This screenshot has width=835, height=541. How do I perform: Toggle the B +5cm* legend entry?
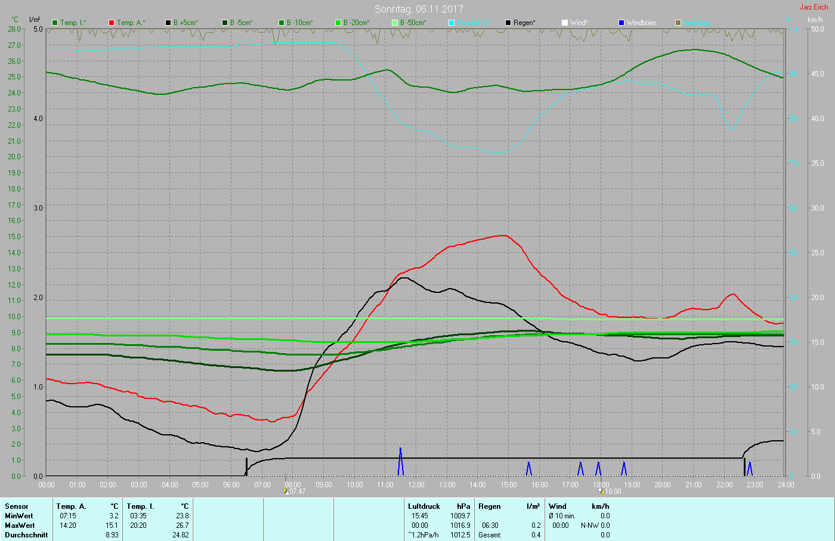[x=181, y=23]
